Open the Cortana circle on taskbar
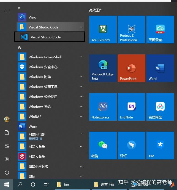Viewport: 177px width, 190px height. [x=33, y=184]
